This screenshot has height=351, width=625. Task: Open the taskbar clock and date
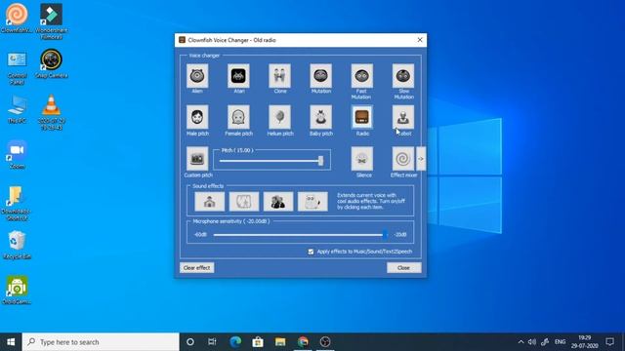coord(585,342)
